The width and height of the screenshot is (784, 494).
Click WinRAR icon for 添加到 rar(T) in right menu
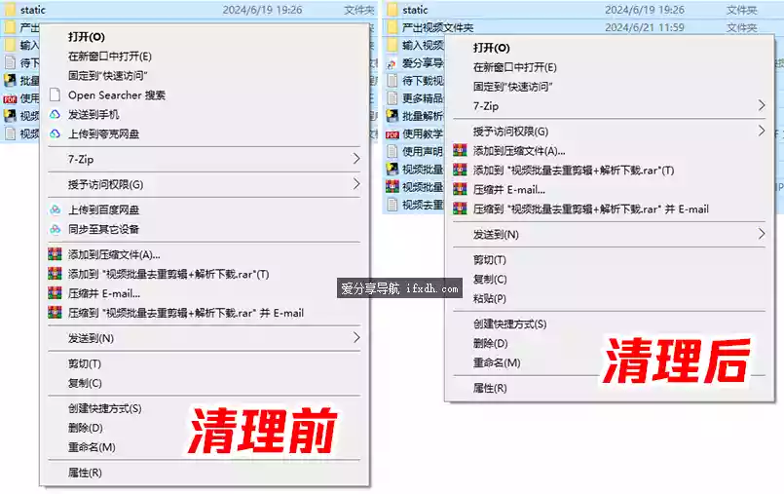[x=460, y=170]
